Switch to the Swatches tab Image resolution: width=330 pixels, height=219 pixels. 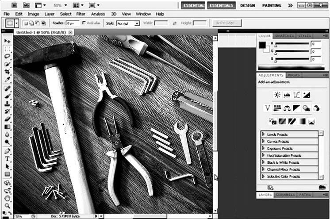pos(284,36)
